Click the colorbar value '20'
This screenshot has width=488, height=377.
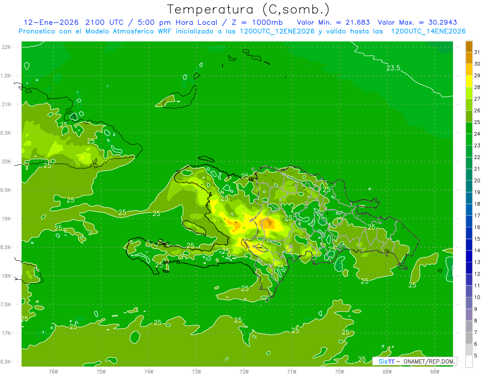coord(477,181)
